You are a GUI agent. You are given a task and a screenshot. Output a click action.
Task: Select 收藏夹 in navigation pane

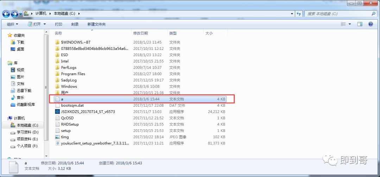[x=16, y=35]
